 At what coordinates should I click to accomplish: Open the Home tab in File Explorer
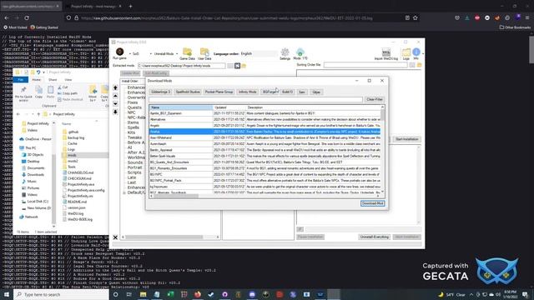pyautogui.click(x=37, y=80)
